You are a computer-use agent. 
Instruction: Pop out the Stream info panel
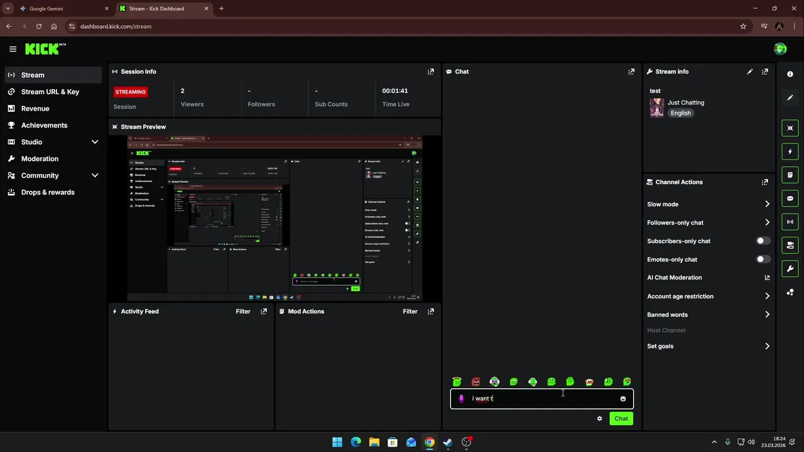tap(764, 72)
